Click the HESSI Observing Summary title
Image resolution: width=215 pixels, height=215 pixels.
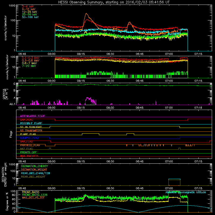tap(114, 2)
